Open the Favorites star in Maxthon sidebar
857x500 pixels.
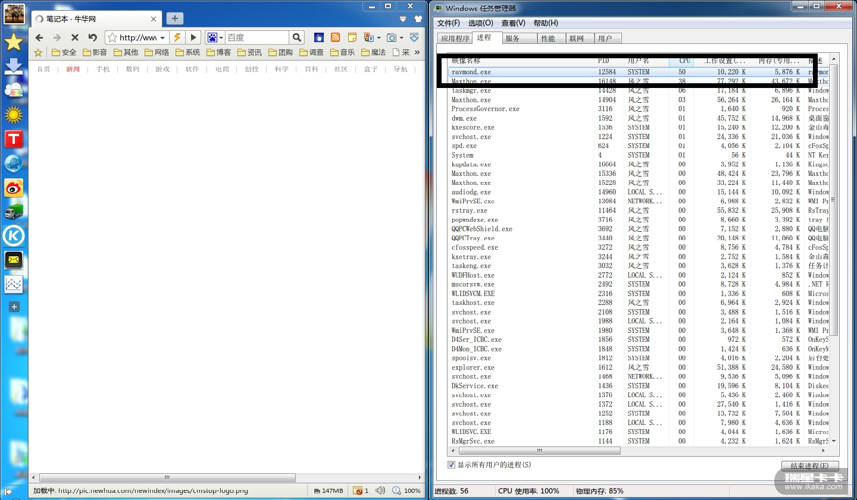pos(14,42)
